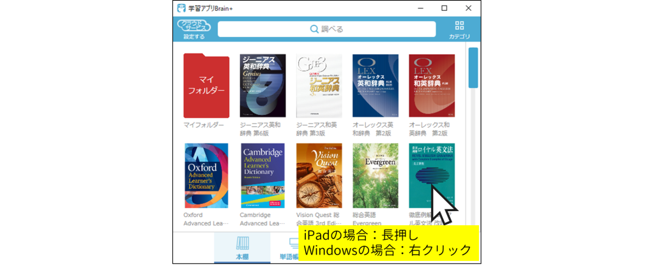
Task: Click the Vision Quest 総合英語 caption
Action: coord(319,219)
